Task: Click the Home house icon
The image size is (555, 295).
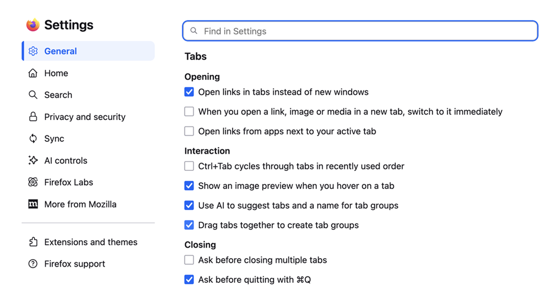Action: pyautogui.click(x=33, y=73)
